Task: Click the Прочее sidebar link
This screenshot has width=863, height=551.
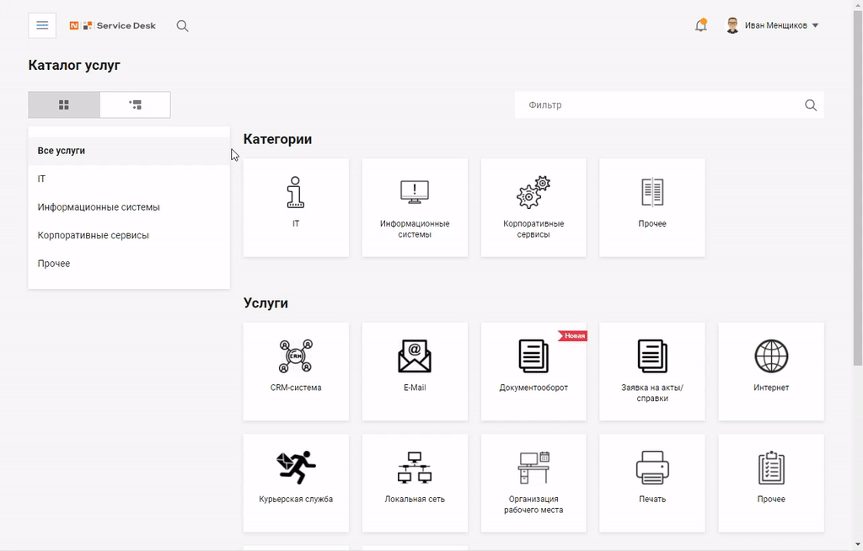Action: (x=129, y=264)
